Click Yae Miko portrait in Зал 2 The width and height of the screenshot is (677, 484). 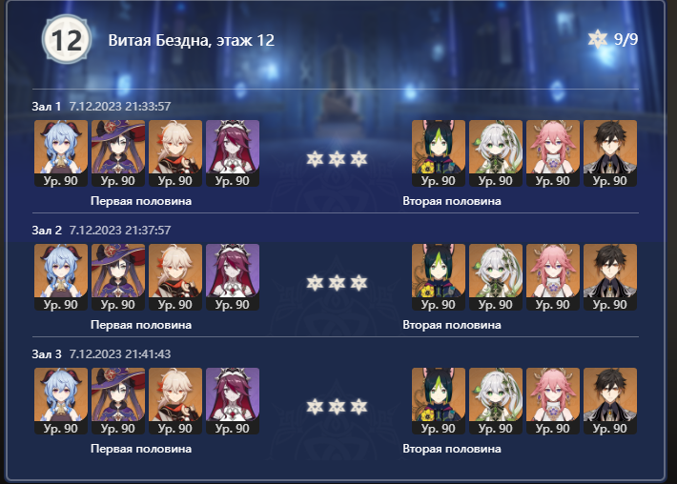click(553, 277)
